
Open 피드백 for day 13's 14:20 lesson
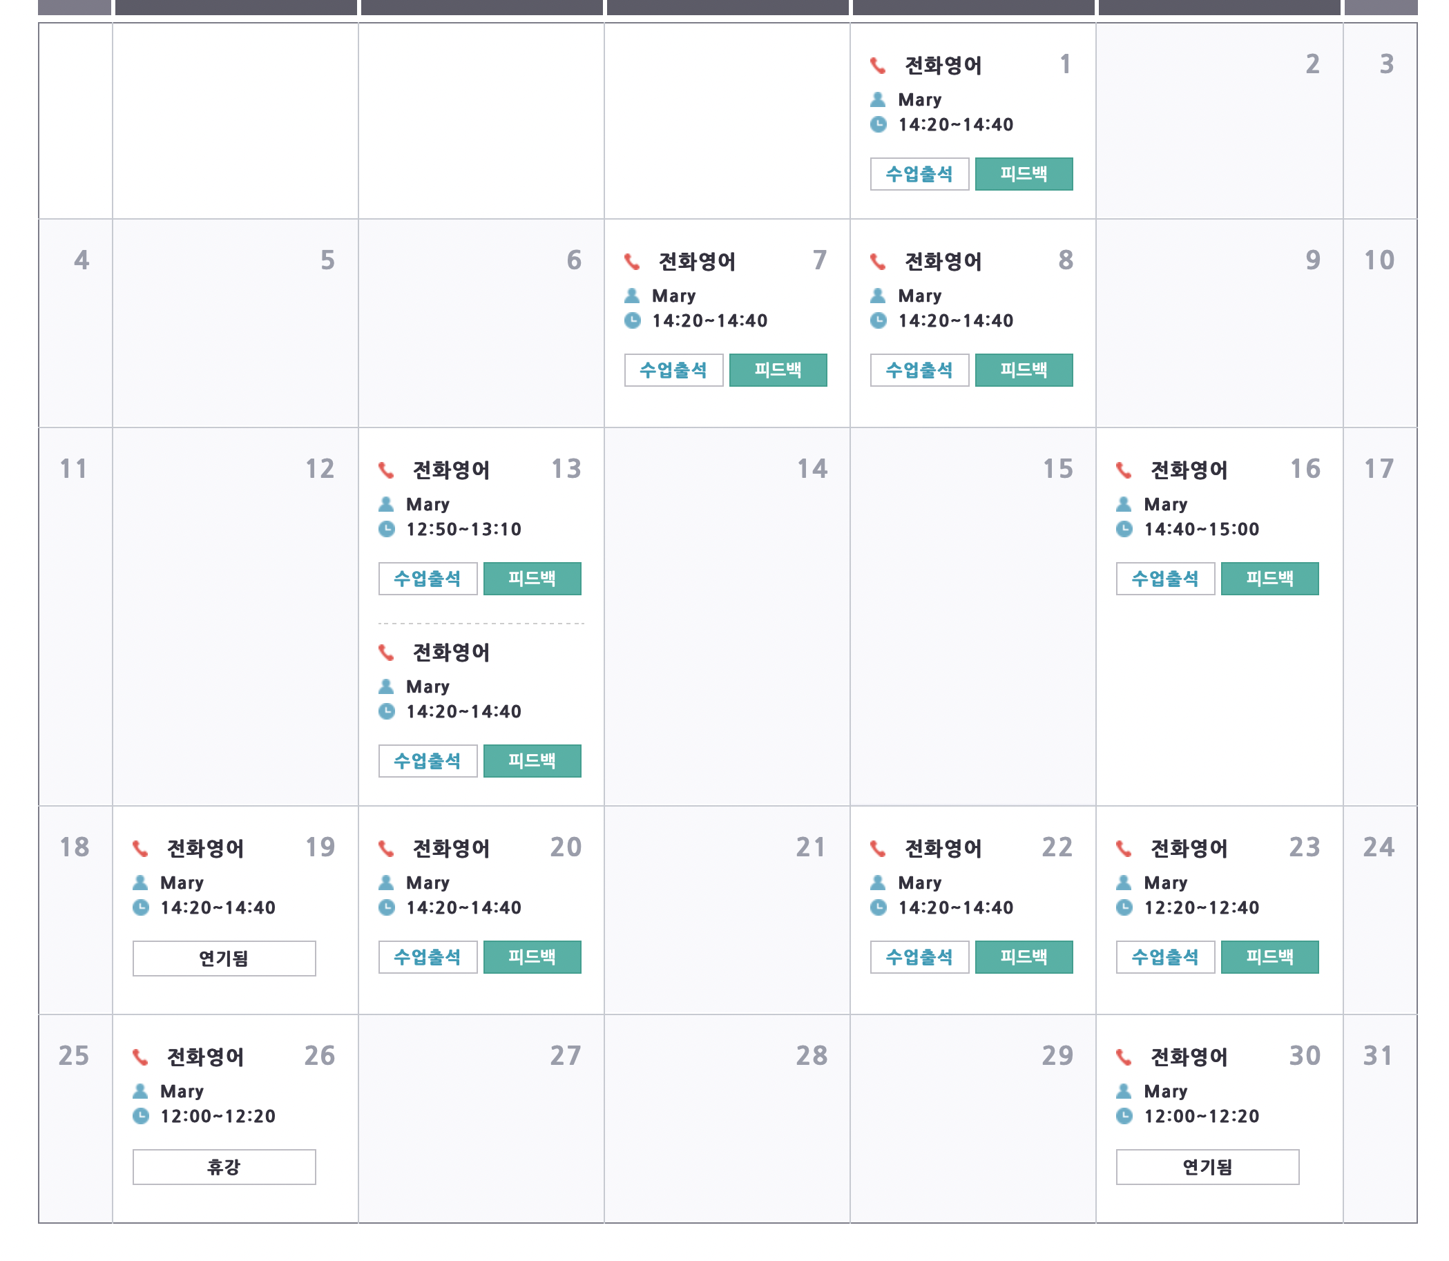point(532,761)
